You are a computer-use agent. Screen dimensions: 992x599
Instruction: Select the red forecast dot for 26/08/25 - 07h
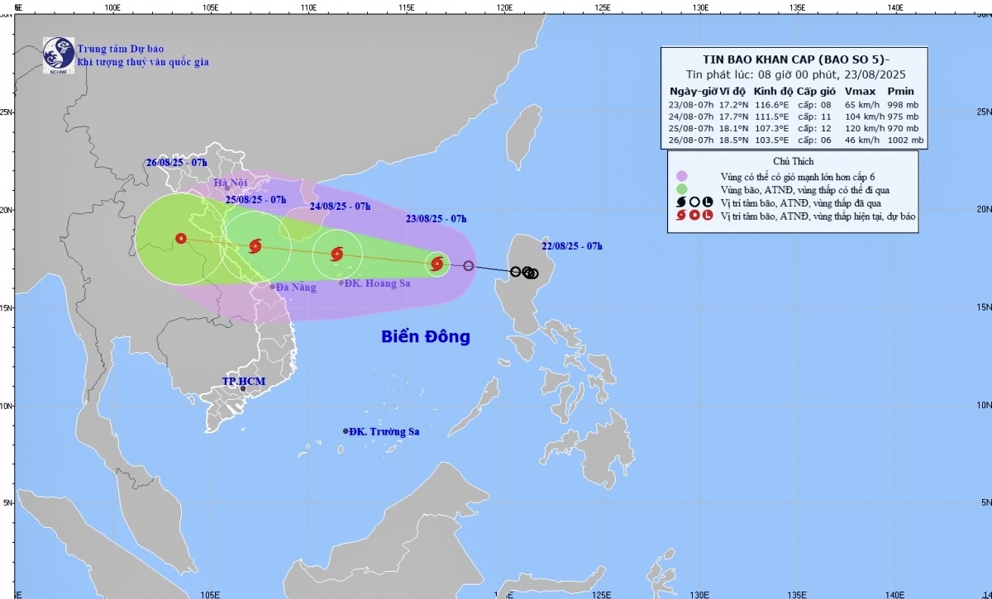coord(181,239)
